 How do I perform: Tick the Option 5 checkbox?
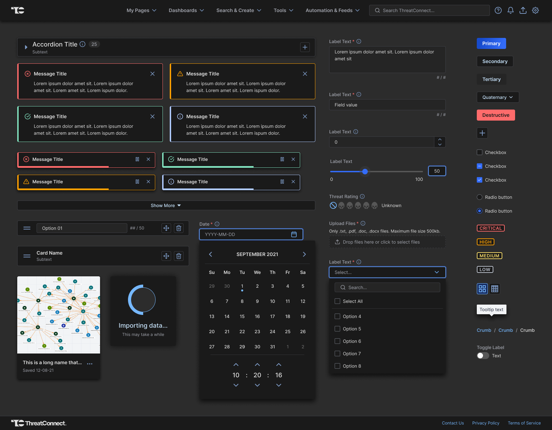click(337, 329)
